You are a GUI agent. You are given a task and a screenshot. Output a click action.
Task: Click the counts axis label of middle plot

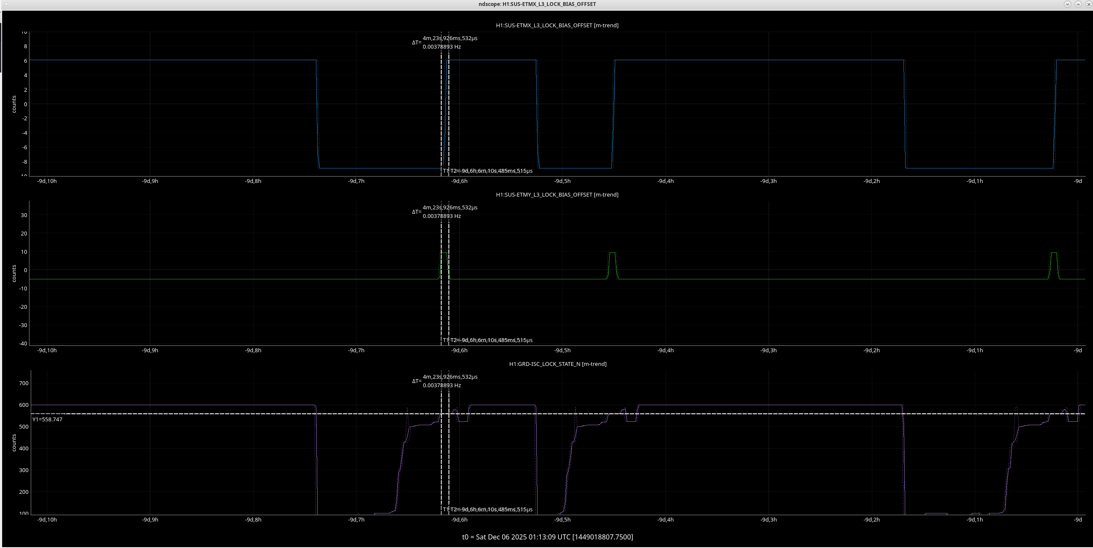[14, 273]
